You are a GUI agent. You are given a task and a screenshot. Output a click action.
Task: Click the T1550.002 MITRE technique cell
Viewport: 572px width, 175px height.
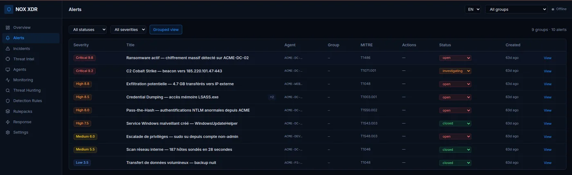pos(369,110)
